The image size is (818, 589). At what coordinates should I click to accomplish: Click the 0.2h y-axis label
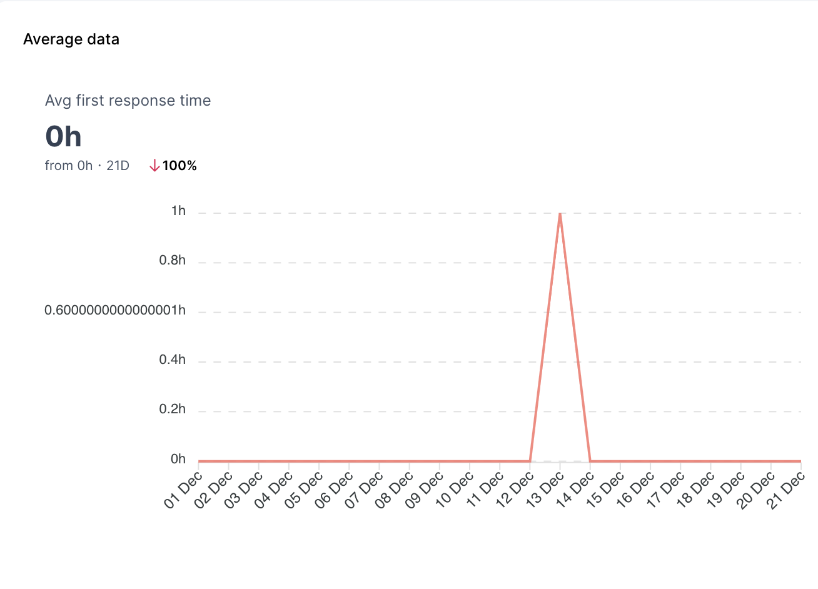coord(172,409)
